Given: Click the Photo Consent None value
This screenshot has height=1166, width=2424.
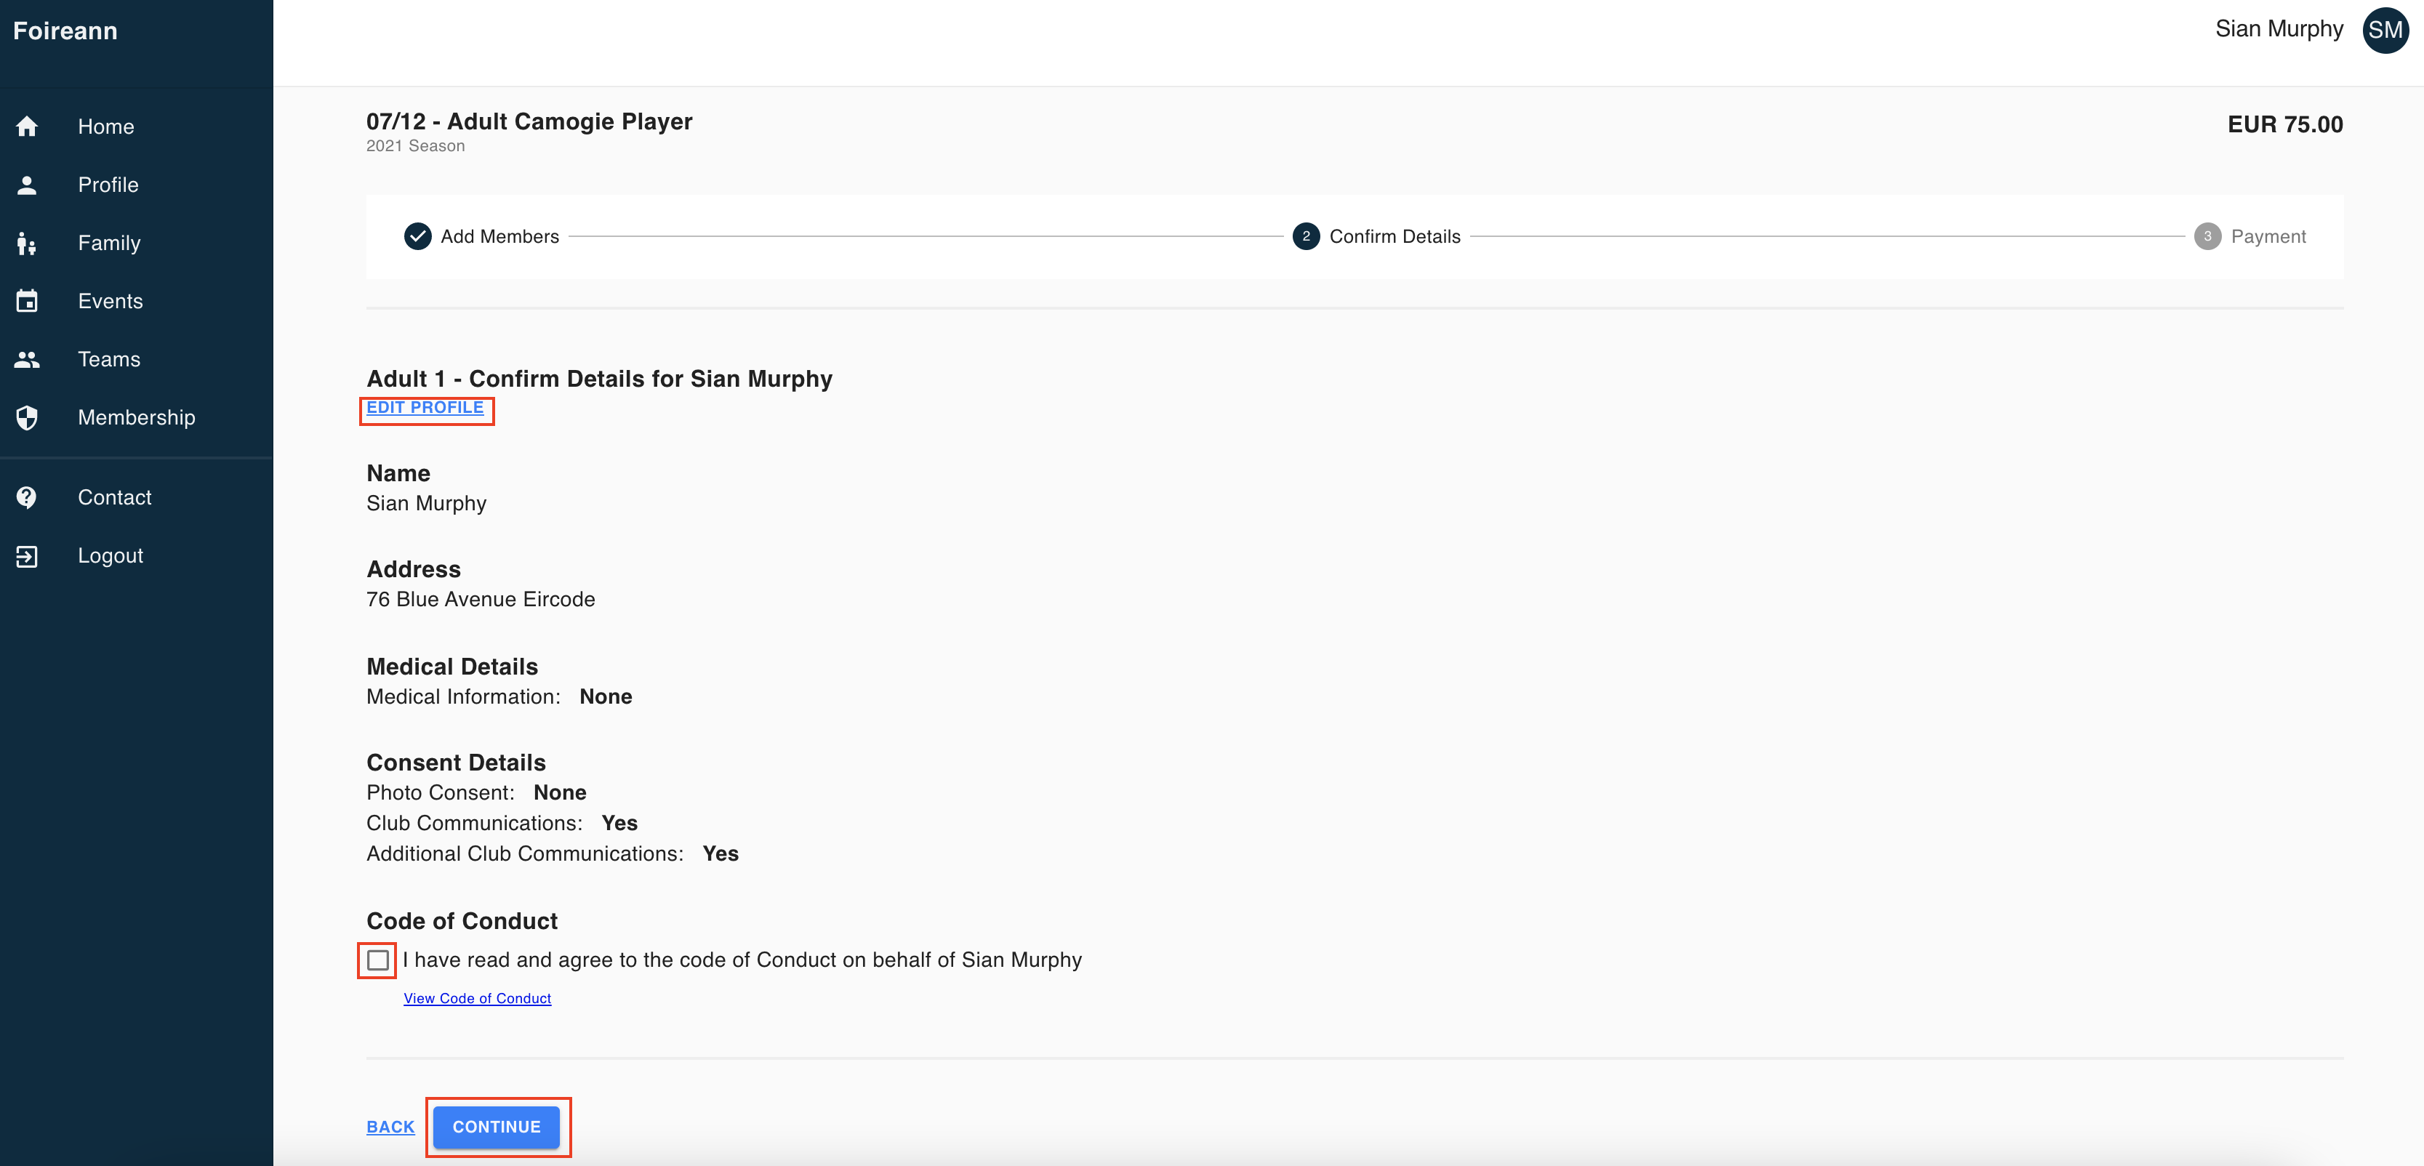Looking at the screenshot, I should [559, 792].
